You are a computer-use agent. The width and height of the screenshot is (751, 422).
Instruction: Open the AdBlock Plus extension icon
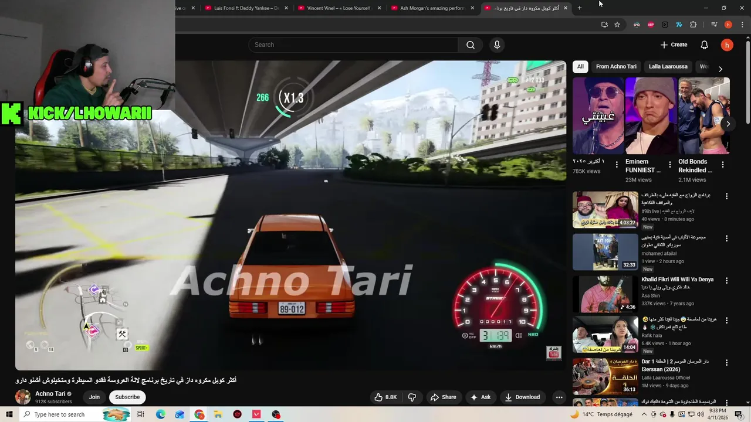651,25
